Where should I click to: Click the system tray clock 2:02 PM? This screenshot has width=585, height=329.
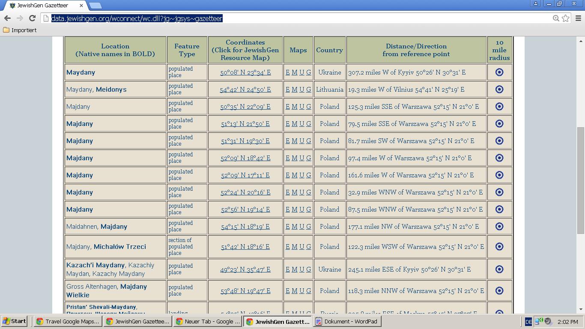click(x=568, y=322)
